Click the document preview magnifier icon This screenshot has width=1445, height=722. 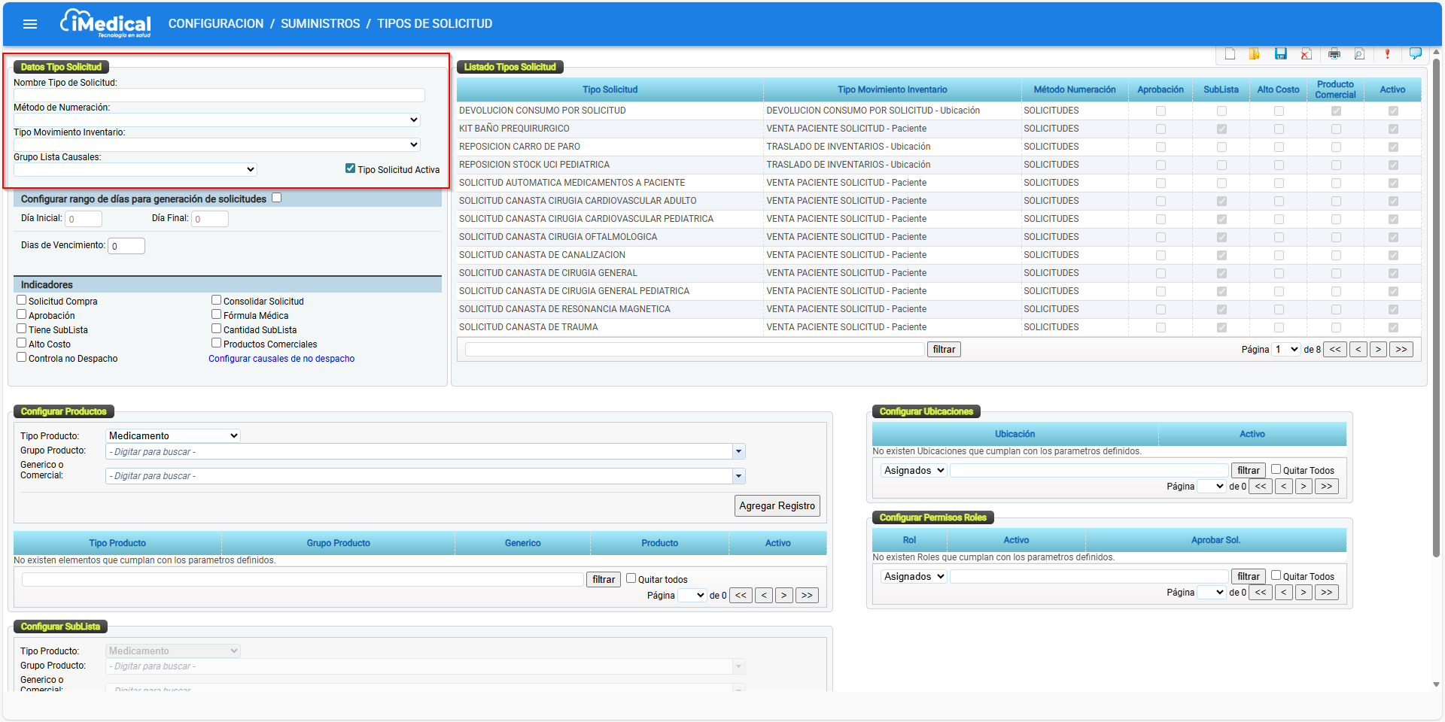[1359, 53]
